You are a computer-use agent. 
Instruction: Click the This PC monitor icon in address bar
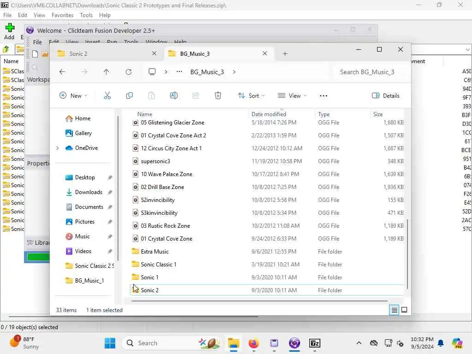[152, 72]
